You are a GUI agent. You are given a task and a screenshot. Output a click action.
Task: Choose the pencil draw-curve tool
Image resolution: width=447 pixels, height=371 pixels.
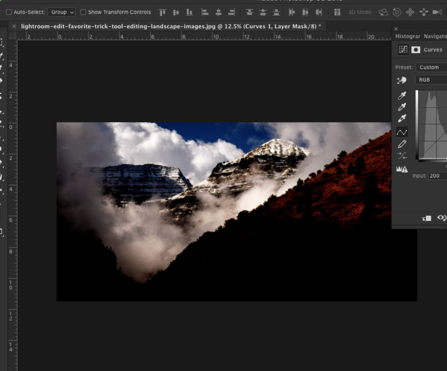click(402, 144)
